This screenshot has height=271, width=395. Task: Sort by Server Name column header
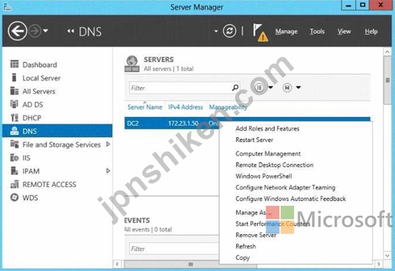click(x=145, y=108)
